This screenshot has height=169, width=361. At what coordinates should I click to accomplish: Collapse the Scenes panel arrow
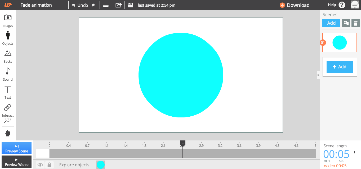click(x=318, y=75)
